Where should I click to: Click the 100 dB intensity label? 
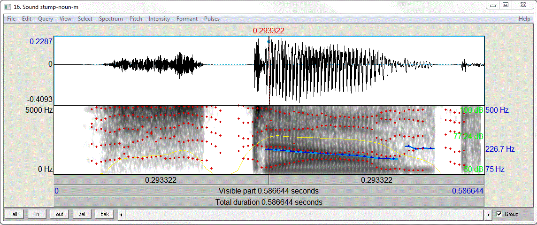pyautogui.click(x=472, y=110)
